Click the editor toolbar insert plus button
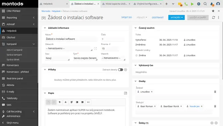Image resolution: width=223 pixels, height=126 pixels. (x=88, y=102)
